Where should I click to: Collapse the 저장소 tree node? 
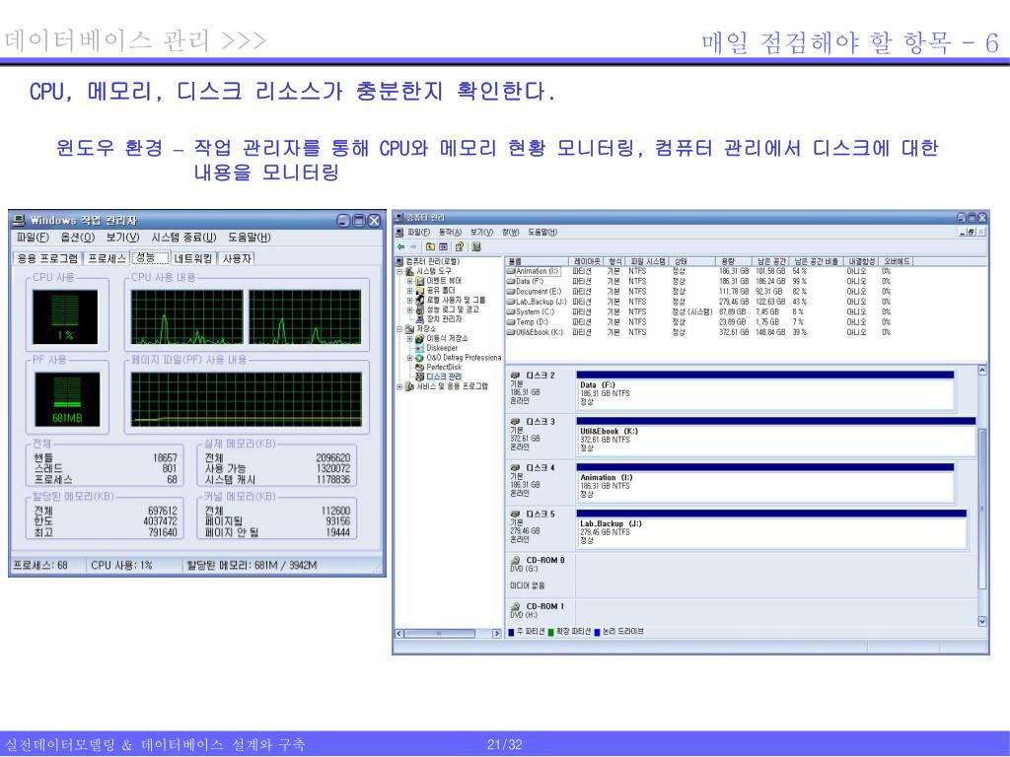pyautogui.click(x=399, y=329)
